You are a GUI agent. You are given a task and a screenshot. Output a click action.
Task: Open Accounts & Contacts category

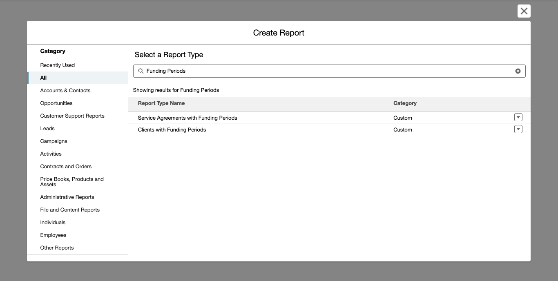click(x=65, y=91)
